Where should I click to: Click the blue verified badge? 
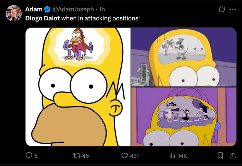pyautogui.click(x=47, y=9)
